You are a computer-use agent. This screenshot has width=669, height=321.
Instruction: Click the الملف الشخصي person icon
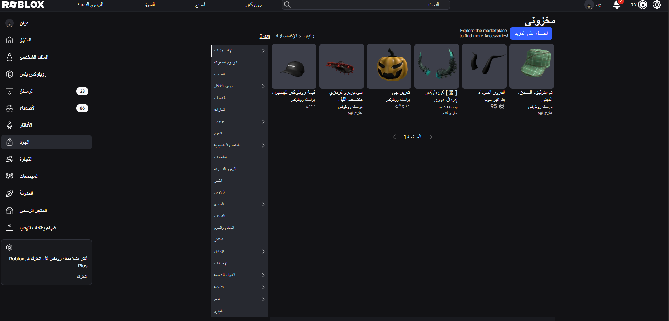[x=10, y=57]
